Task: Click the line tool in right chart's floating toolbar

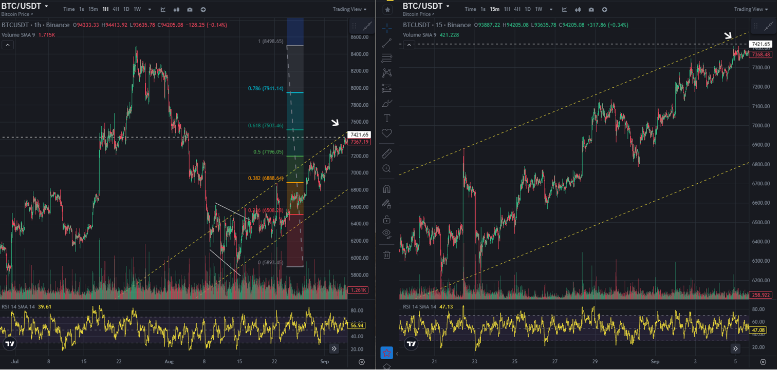Action: point(769,26)
